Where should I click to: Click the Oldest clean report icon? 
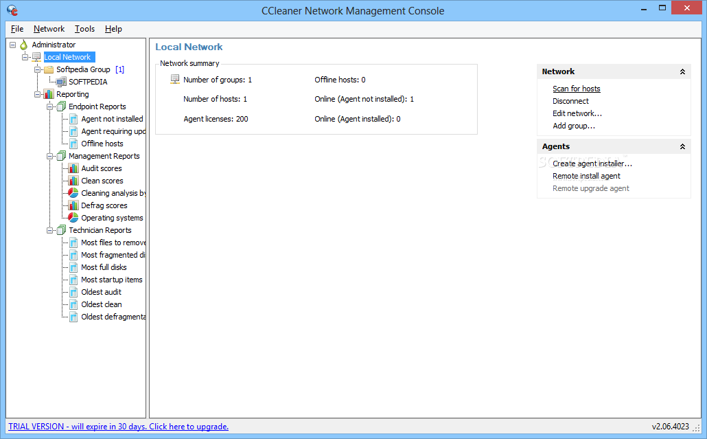coord(73,304)
